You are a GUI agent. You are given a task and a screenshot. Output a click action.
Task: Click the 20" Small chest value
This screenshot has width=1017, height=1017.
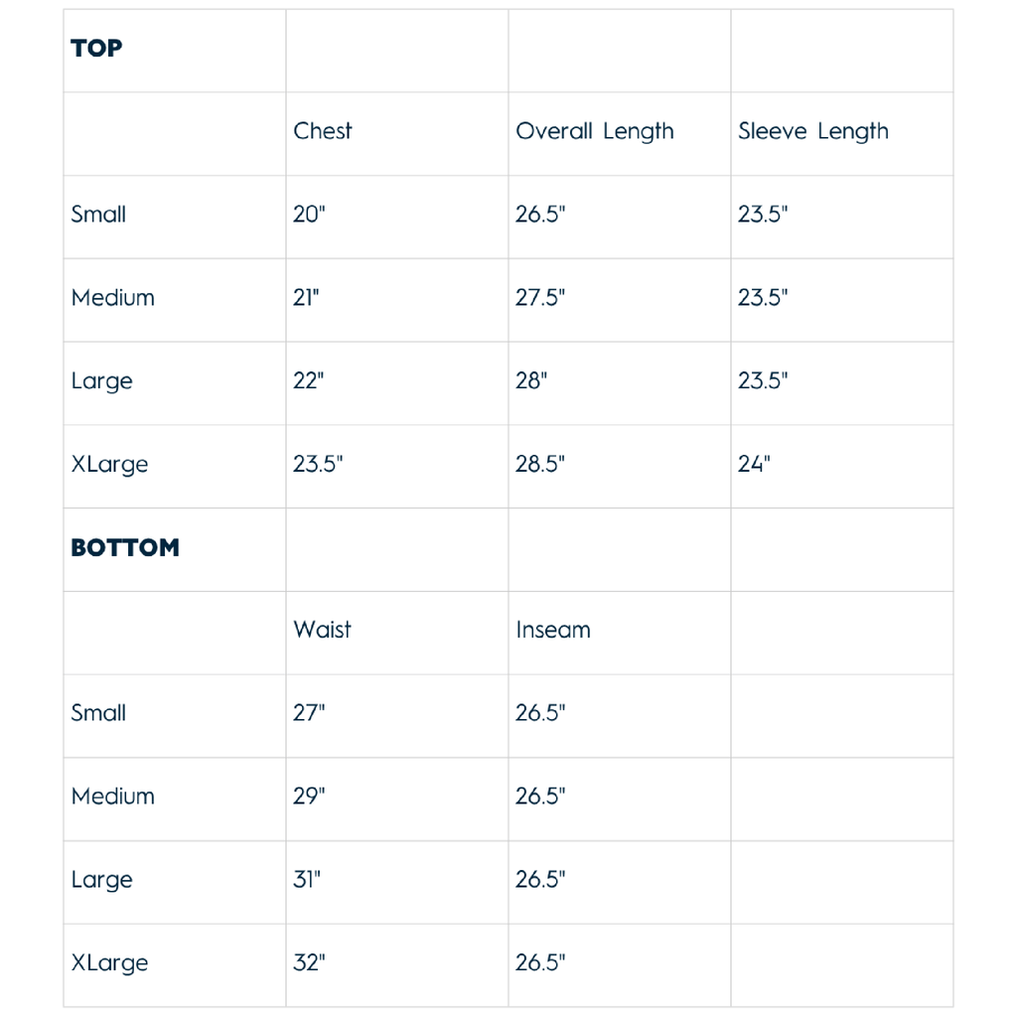309,215
